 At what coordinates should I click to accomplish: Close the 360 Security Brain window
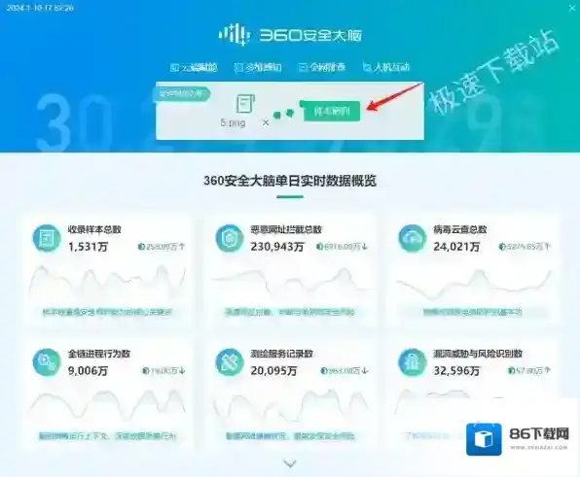tap(571, 8)
